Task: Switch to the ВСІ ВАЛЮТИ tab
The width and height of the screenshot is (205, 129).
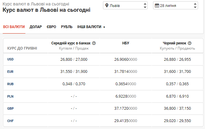Action: coord(14,27)
